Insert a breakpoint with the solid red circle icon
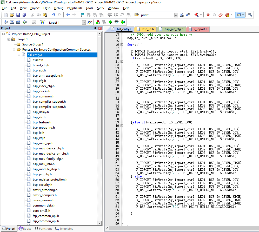Image resolution: width=259 pixels, height=232 pixels. click(x=208, y=15)
